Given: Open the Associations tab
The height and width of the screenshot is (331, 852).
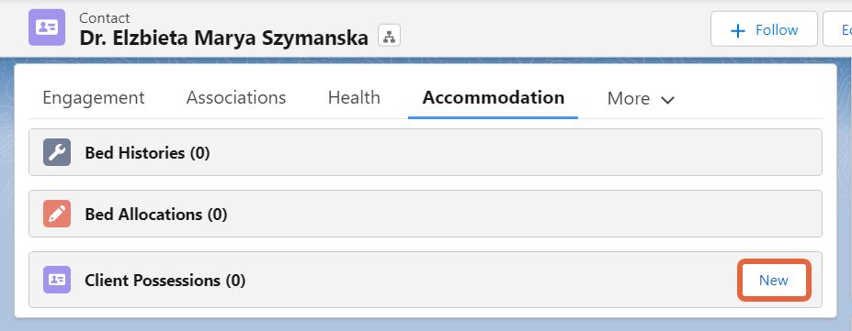Looking at the screenshot, I should click(236, 98).
